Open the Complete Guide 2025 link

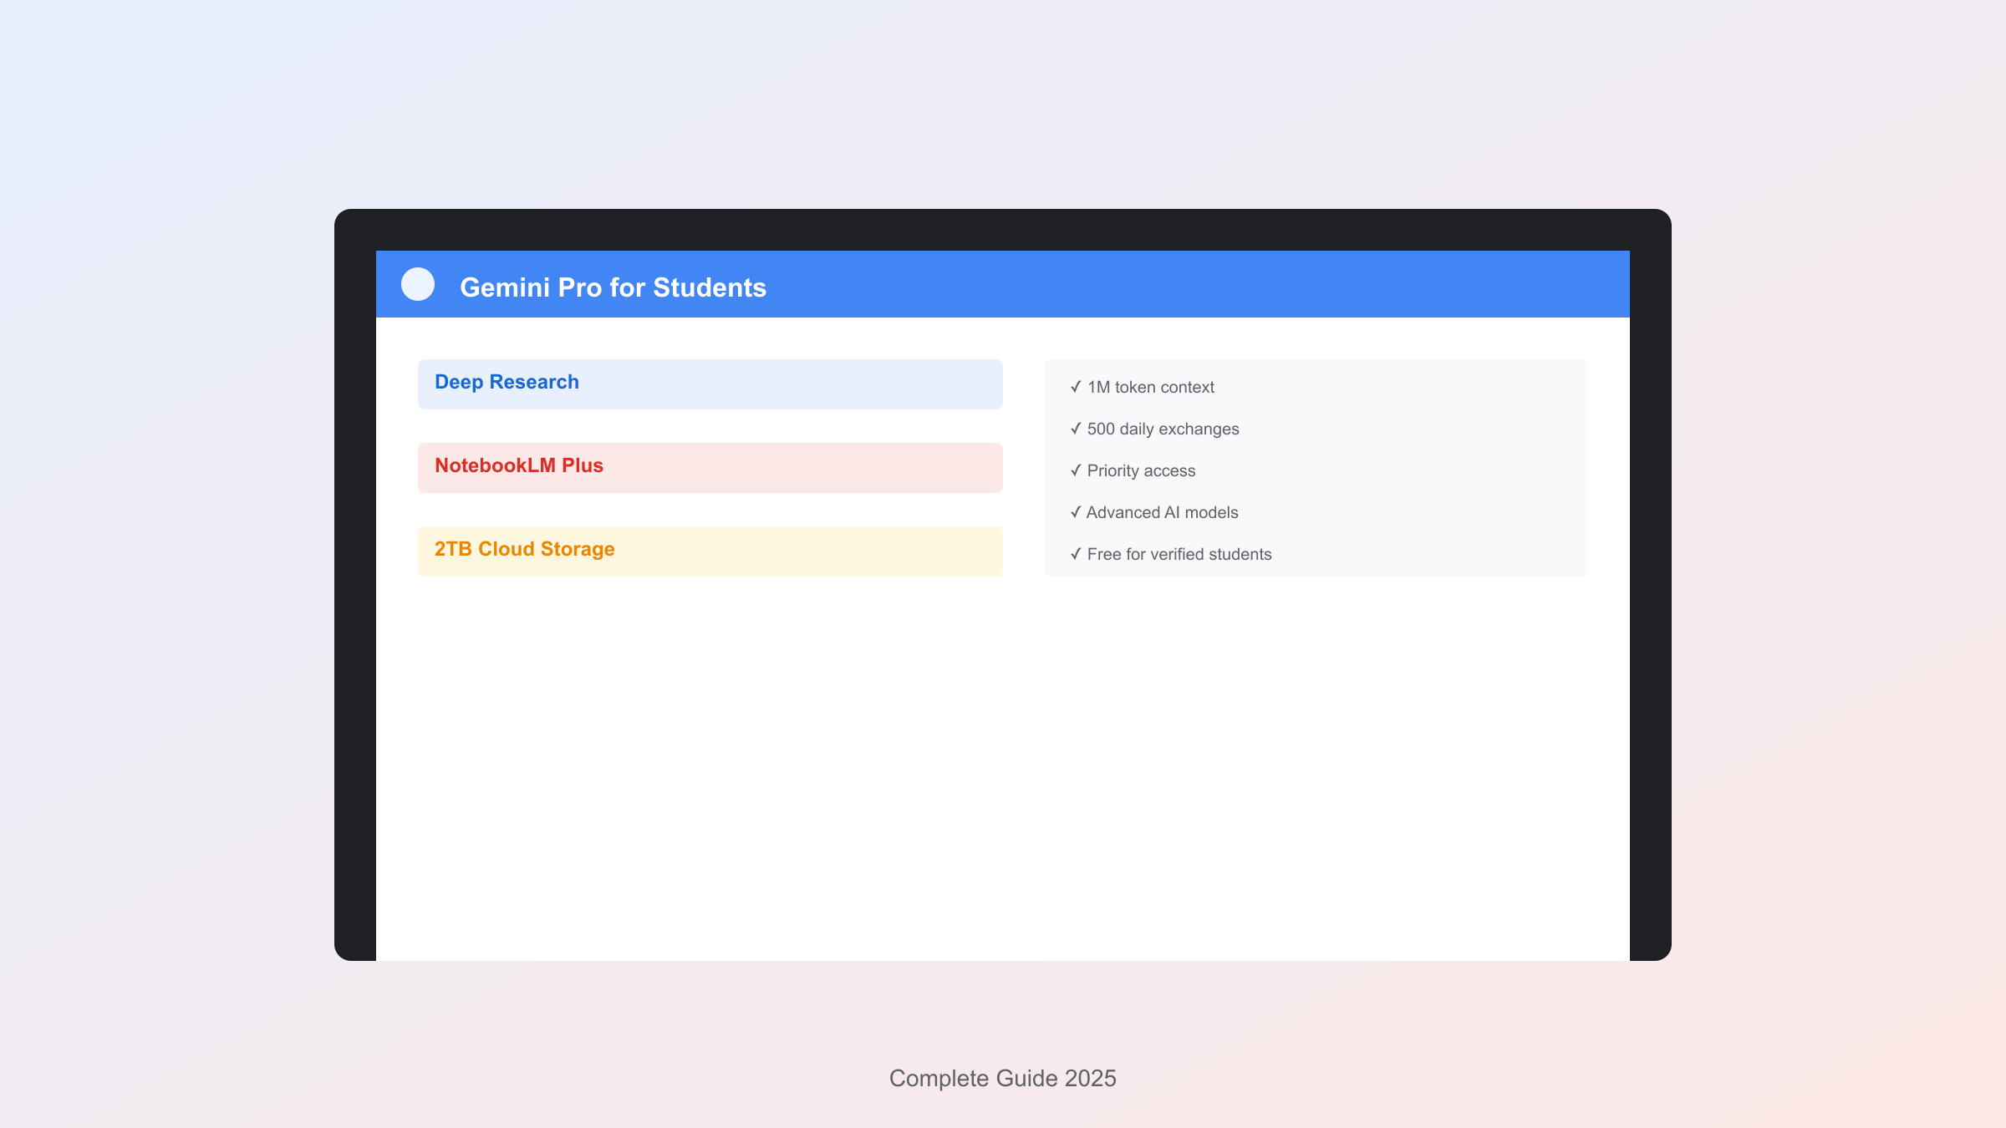1002,1078
